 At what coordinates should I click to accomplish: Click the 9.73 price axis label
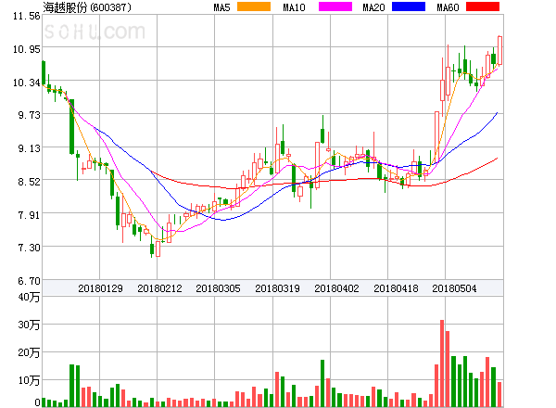click(x=29, y=115)
